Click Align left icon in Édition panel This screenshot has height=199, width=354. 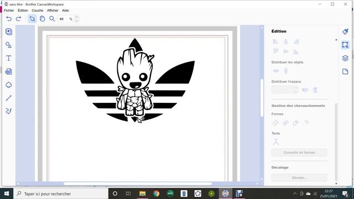[x=275, y=41]
